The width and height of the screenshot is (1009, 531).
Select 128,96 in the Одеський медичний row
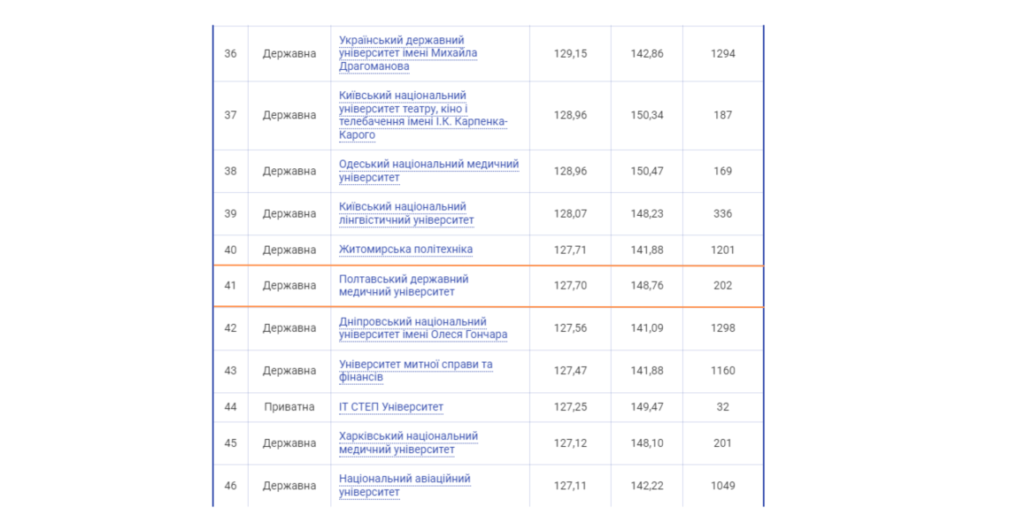[570, 171]
